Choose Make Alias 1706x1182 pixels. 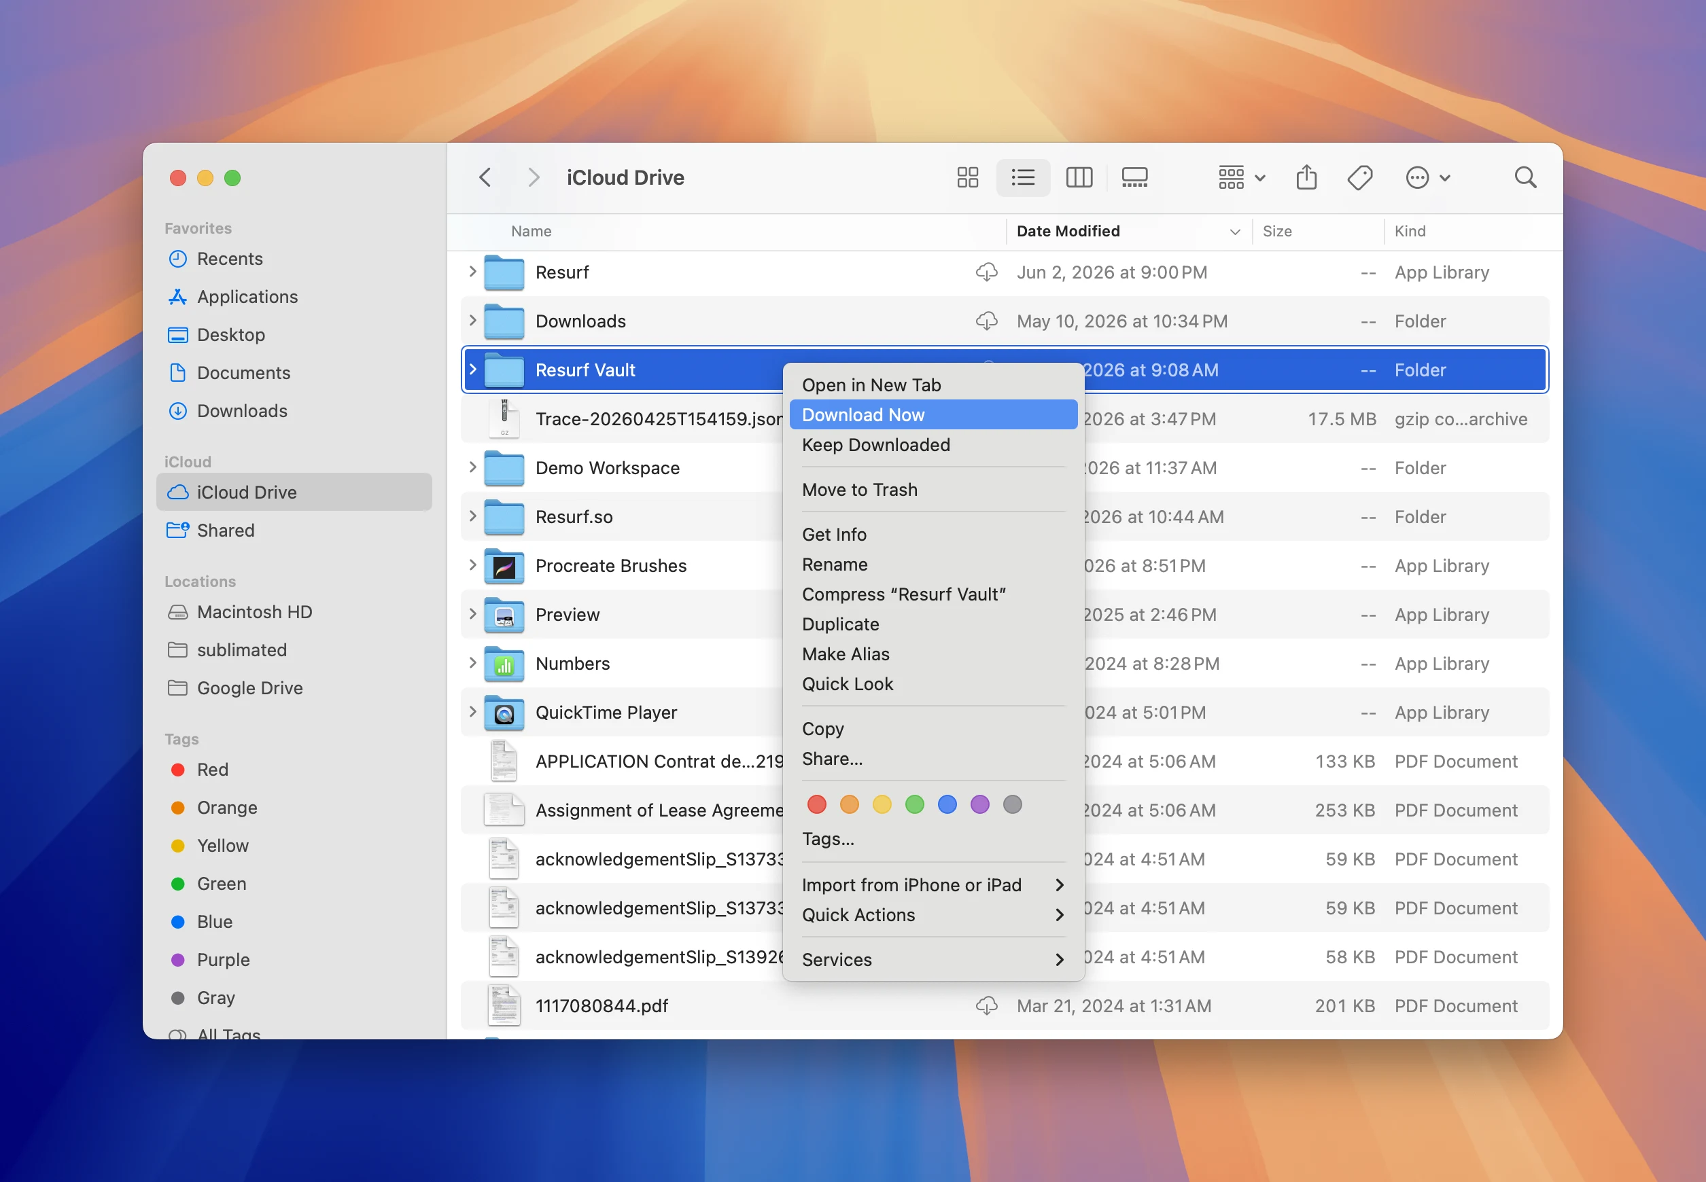click(934, 654)
